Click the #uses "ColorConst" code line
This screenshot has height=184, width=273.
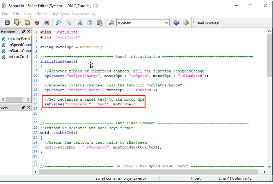pyautogui.click(x=60, y=37)
